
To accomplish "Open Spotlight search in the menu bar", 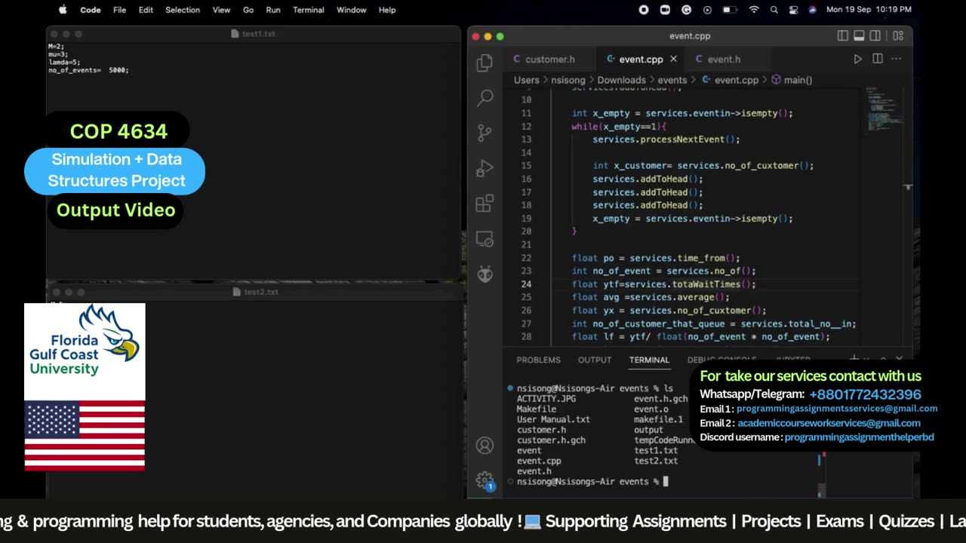I will pyautogui.click(x=774, y=10).
